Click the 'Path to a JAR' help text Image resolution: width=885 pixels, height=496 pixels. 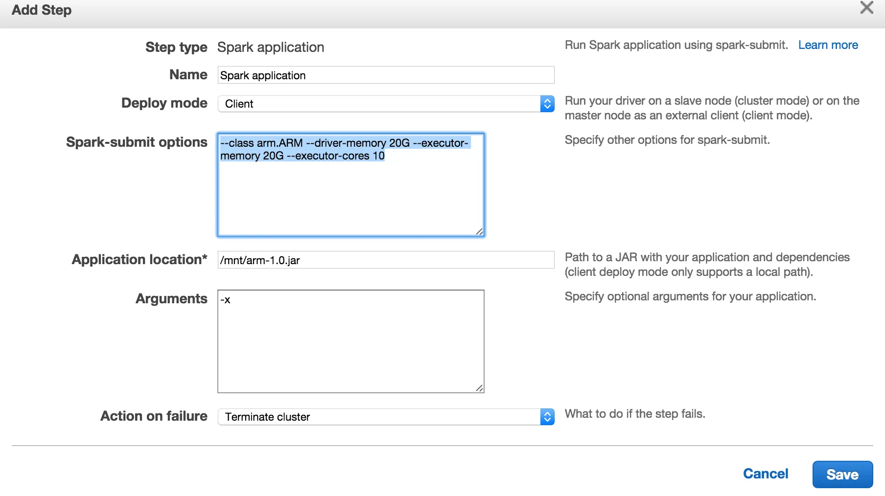707,265
